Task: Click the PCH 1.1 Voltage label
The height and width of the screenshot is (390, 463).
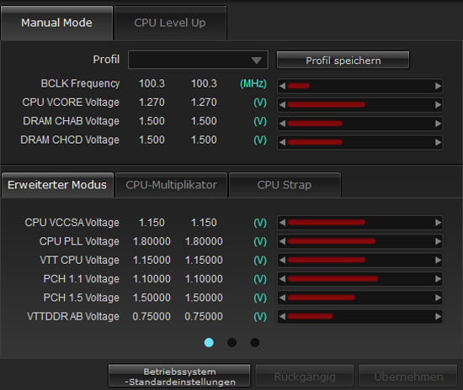Action: click(81, 279)
